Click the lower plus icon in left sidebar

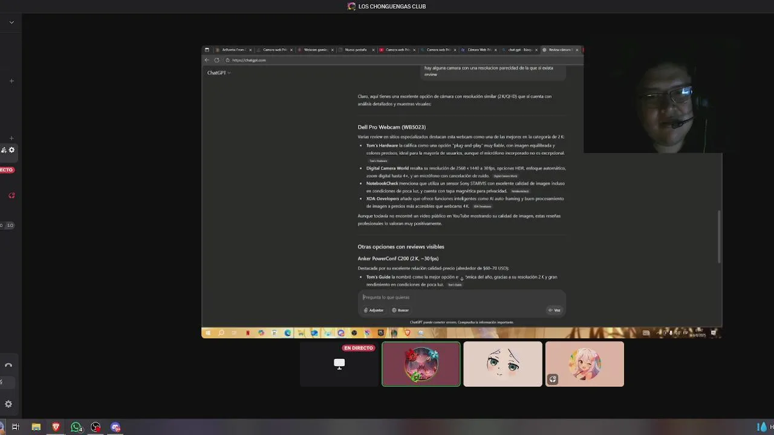(x=11, y=138)
